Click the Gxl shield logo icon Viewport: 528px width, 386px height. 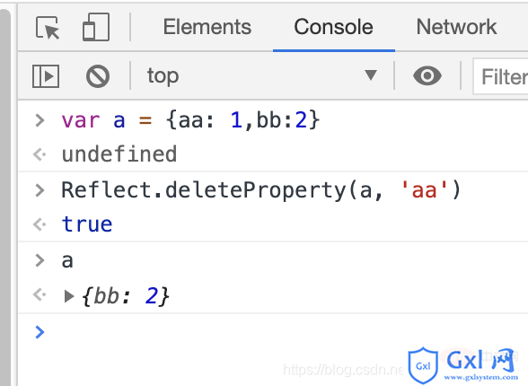pyautogui.click(x=423, y=365)
